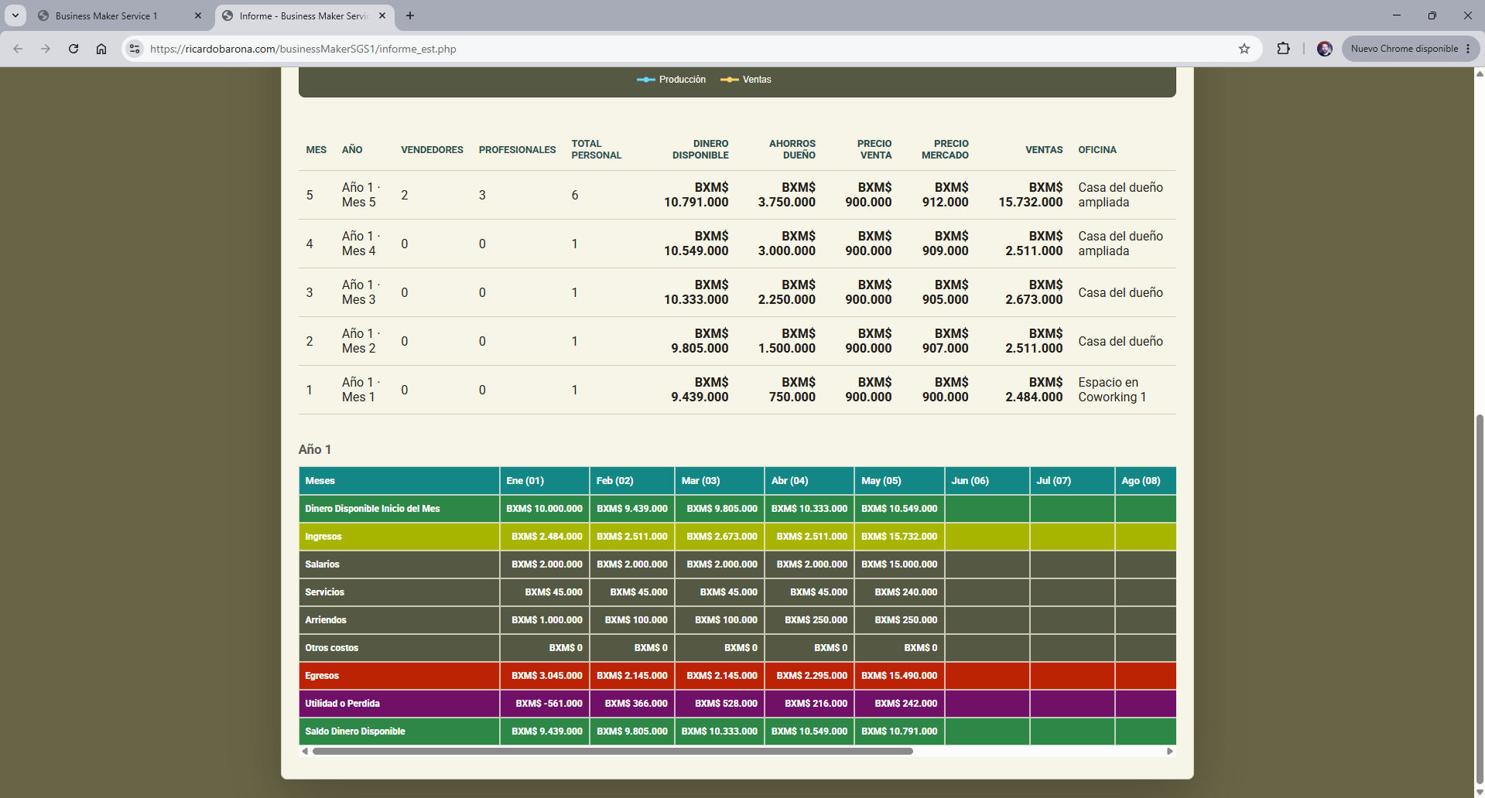The width and height of the screenshot is (1485, 798).
Task: Open the Chrome profile avatar
Action: [x=1325, y=49]
